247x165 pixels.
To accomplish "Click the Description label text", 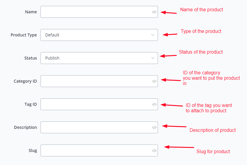I will (25, 127).
